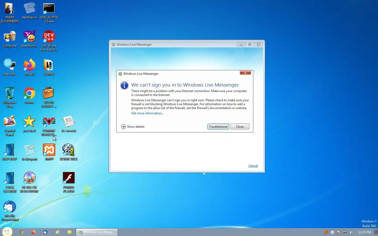The width and height of the screenshot is (378, 236).
Task: Select the 2PACALYPSE 2.3.exe icon
Action: click(x=49, y=13)
